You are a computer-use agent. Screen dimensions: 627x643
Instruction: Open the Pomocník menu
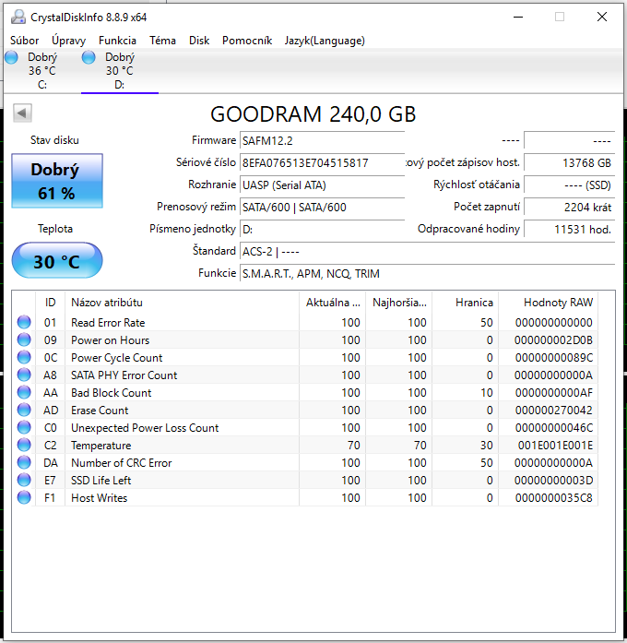tap(247, 41)
